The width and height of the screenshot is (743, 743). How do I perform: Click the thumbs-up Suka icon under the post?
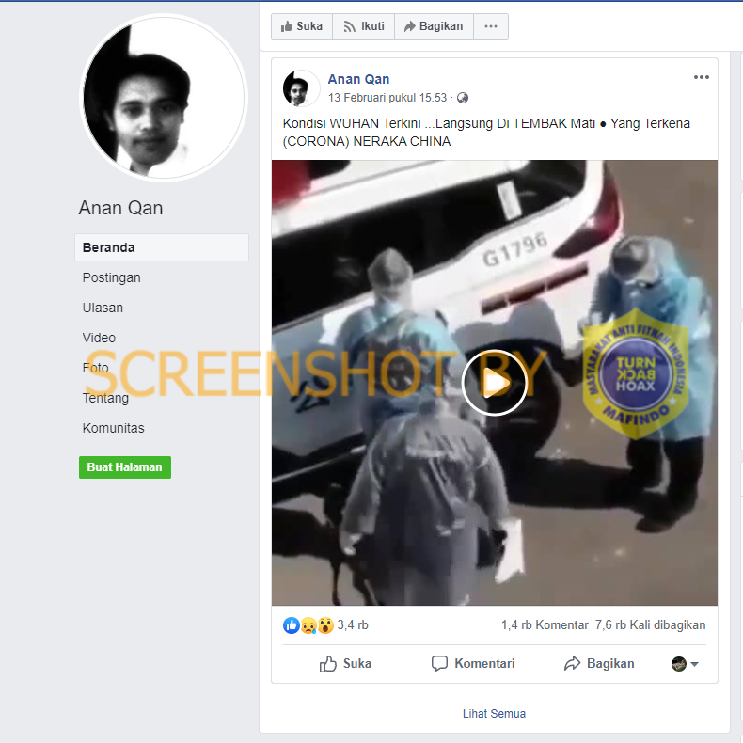pyautogui.click(x=328, y=664)
